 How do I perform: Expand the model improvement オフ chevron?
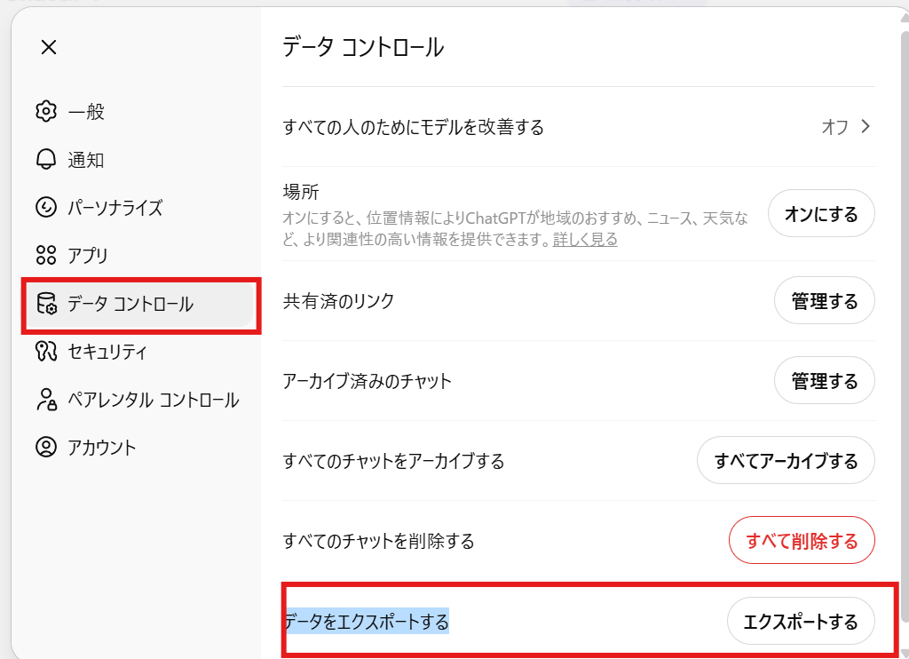866,127
